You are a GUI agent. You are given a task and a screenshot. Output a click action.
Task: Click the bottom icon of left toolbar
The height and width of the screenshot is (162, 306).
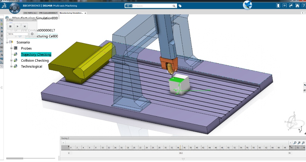coord(2,66)
